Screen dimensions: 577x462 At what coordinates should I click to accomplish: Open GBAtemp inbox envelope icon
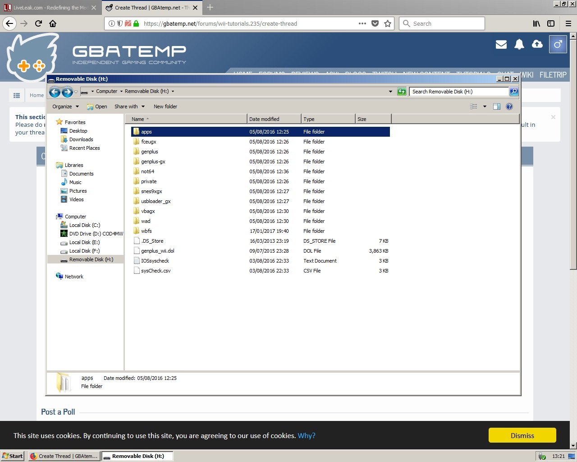click(x=501, y=44)
